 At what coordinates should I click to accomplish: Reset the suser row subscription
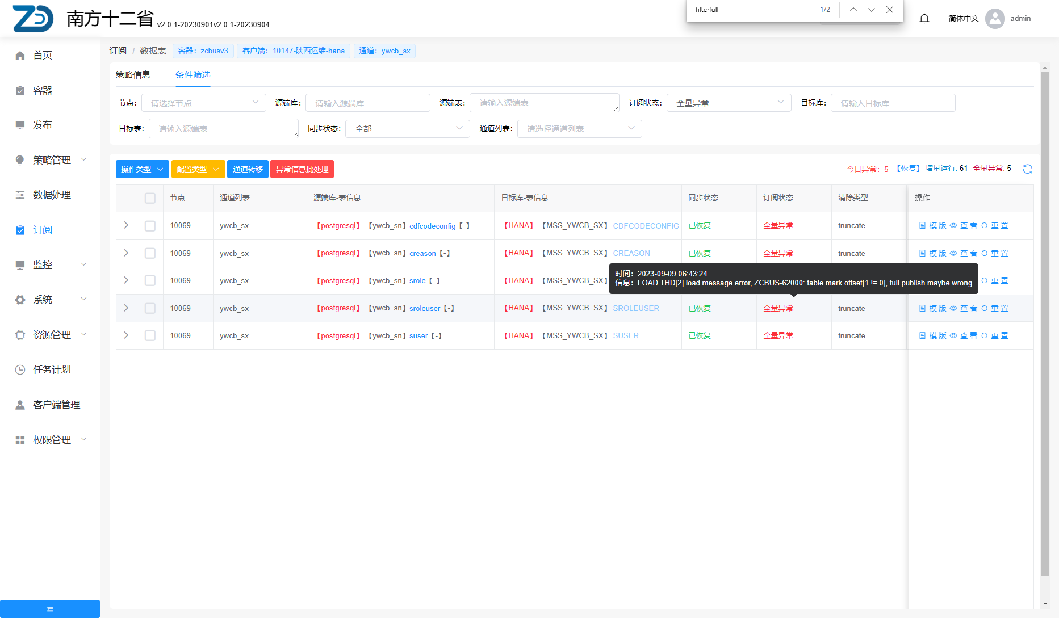995,336
